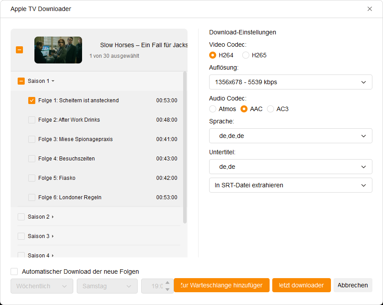Collapse the Saison 1 episode list
383x305 pixels.
coord(53,81)
